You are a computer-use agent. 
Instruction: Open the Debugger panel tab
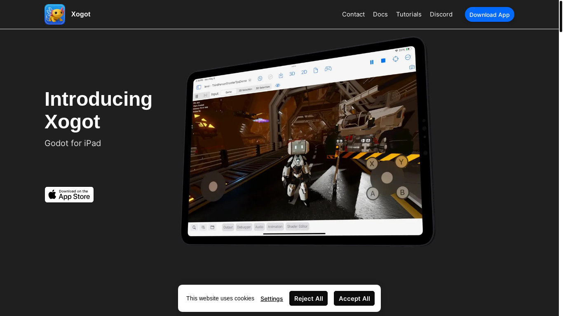pyautogui.click(x=244, y=227)
